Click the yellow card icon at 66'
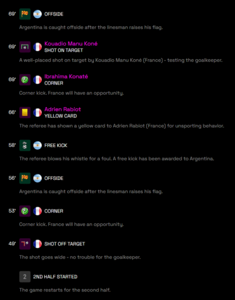This screenshot has height=300, width=235. point(25,112)
